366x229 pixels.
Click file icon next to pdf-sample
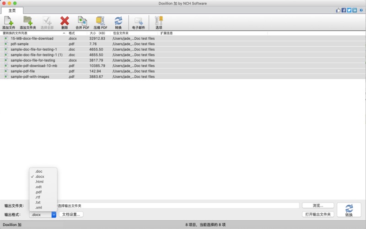pos(6,44)
